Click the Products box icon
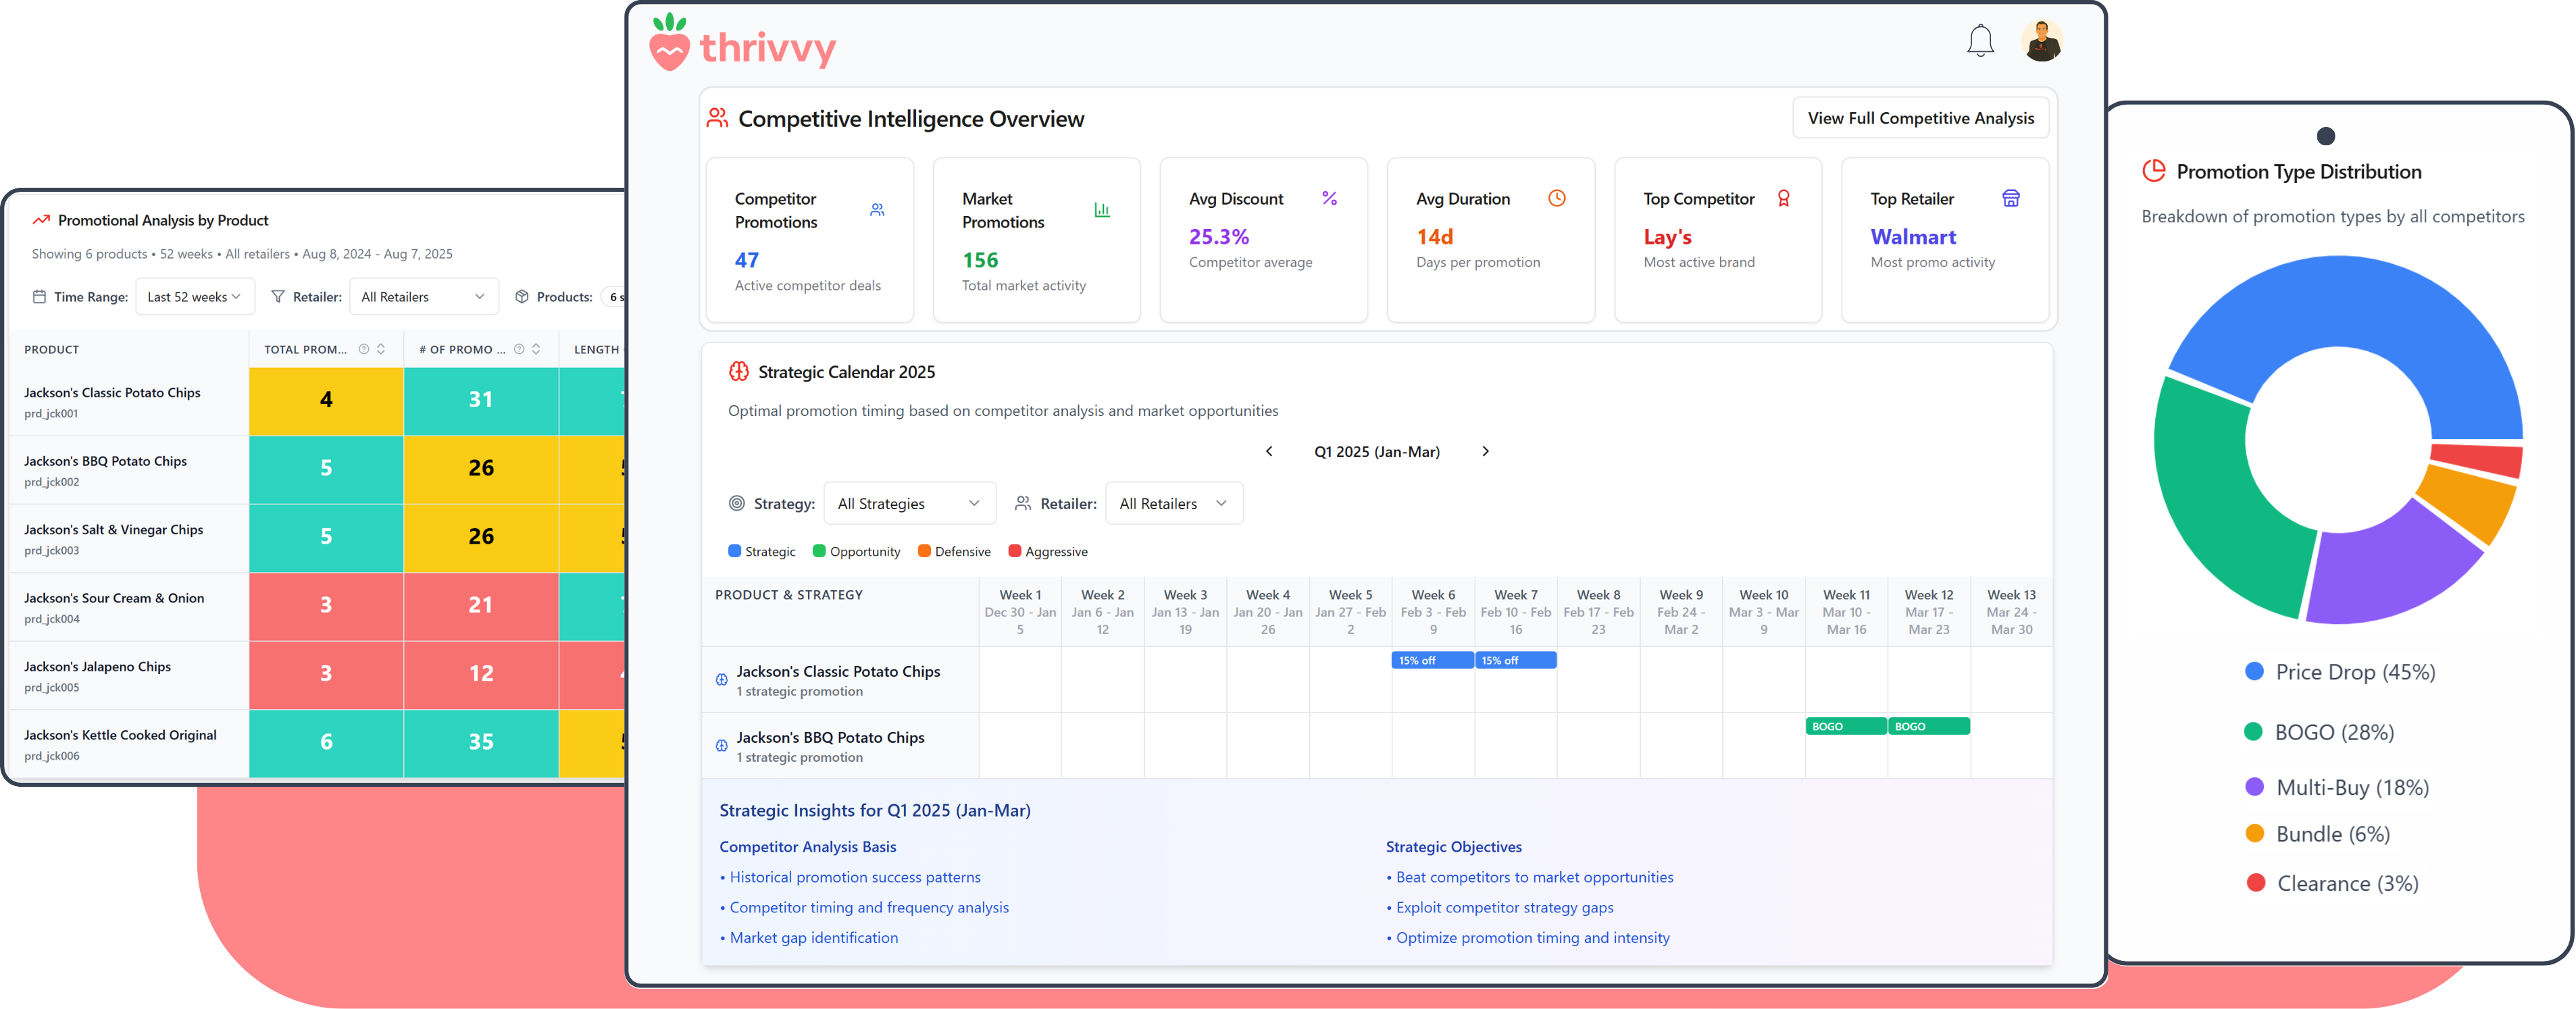This screenshot has width=2576, height=1009. pyautogui.click(x=521, y=297)
